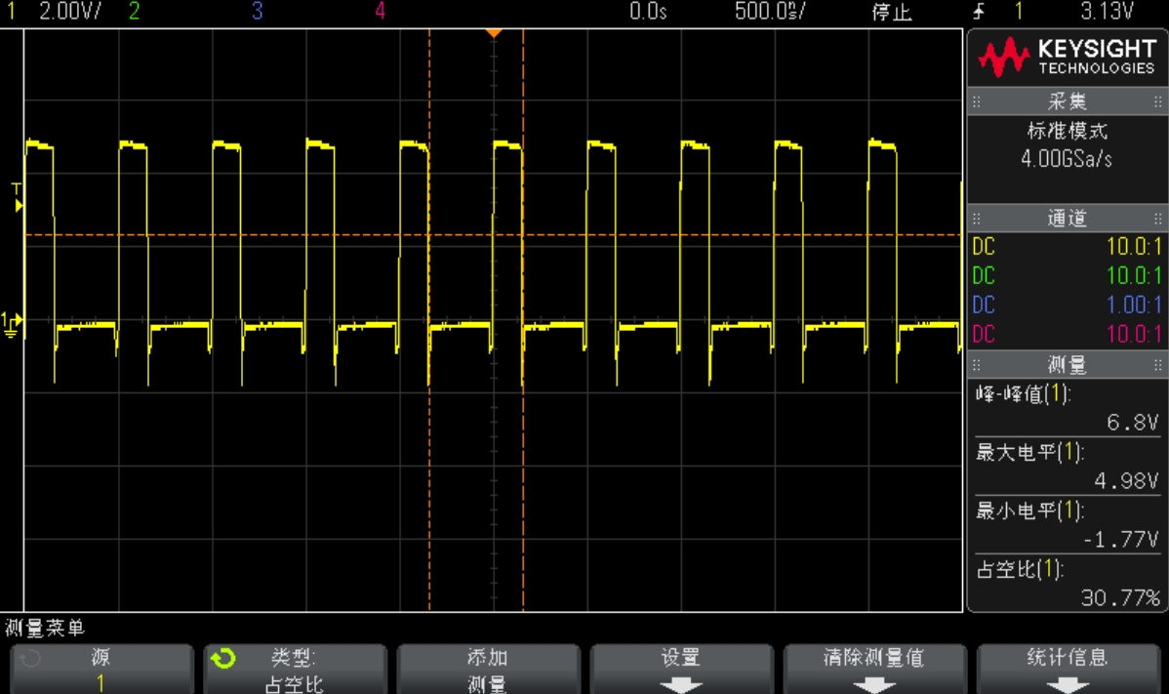Toggle channel 4 indicator in top bar

coord(381,11)
